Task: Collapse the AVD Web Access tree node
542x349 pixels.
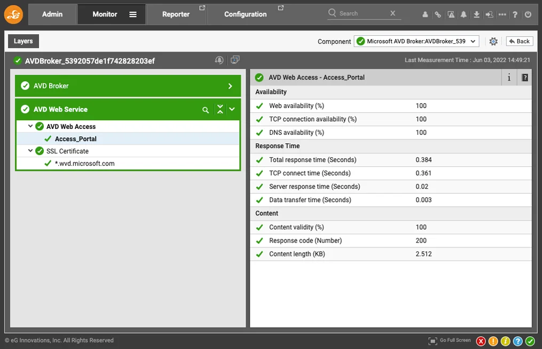Action: tap(30, 126)
